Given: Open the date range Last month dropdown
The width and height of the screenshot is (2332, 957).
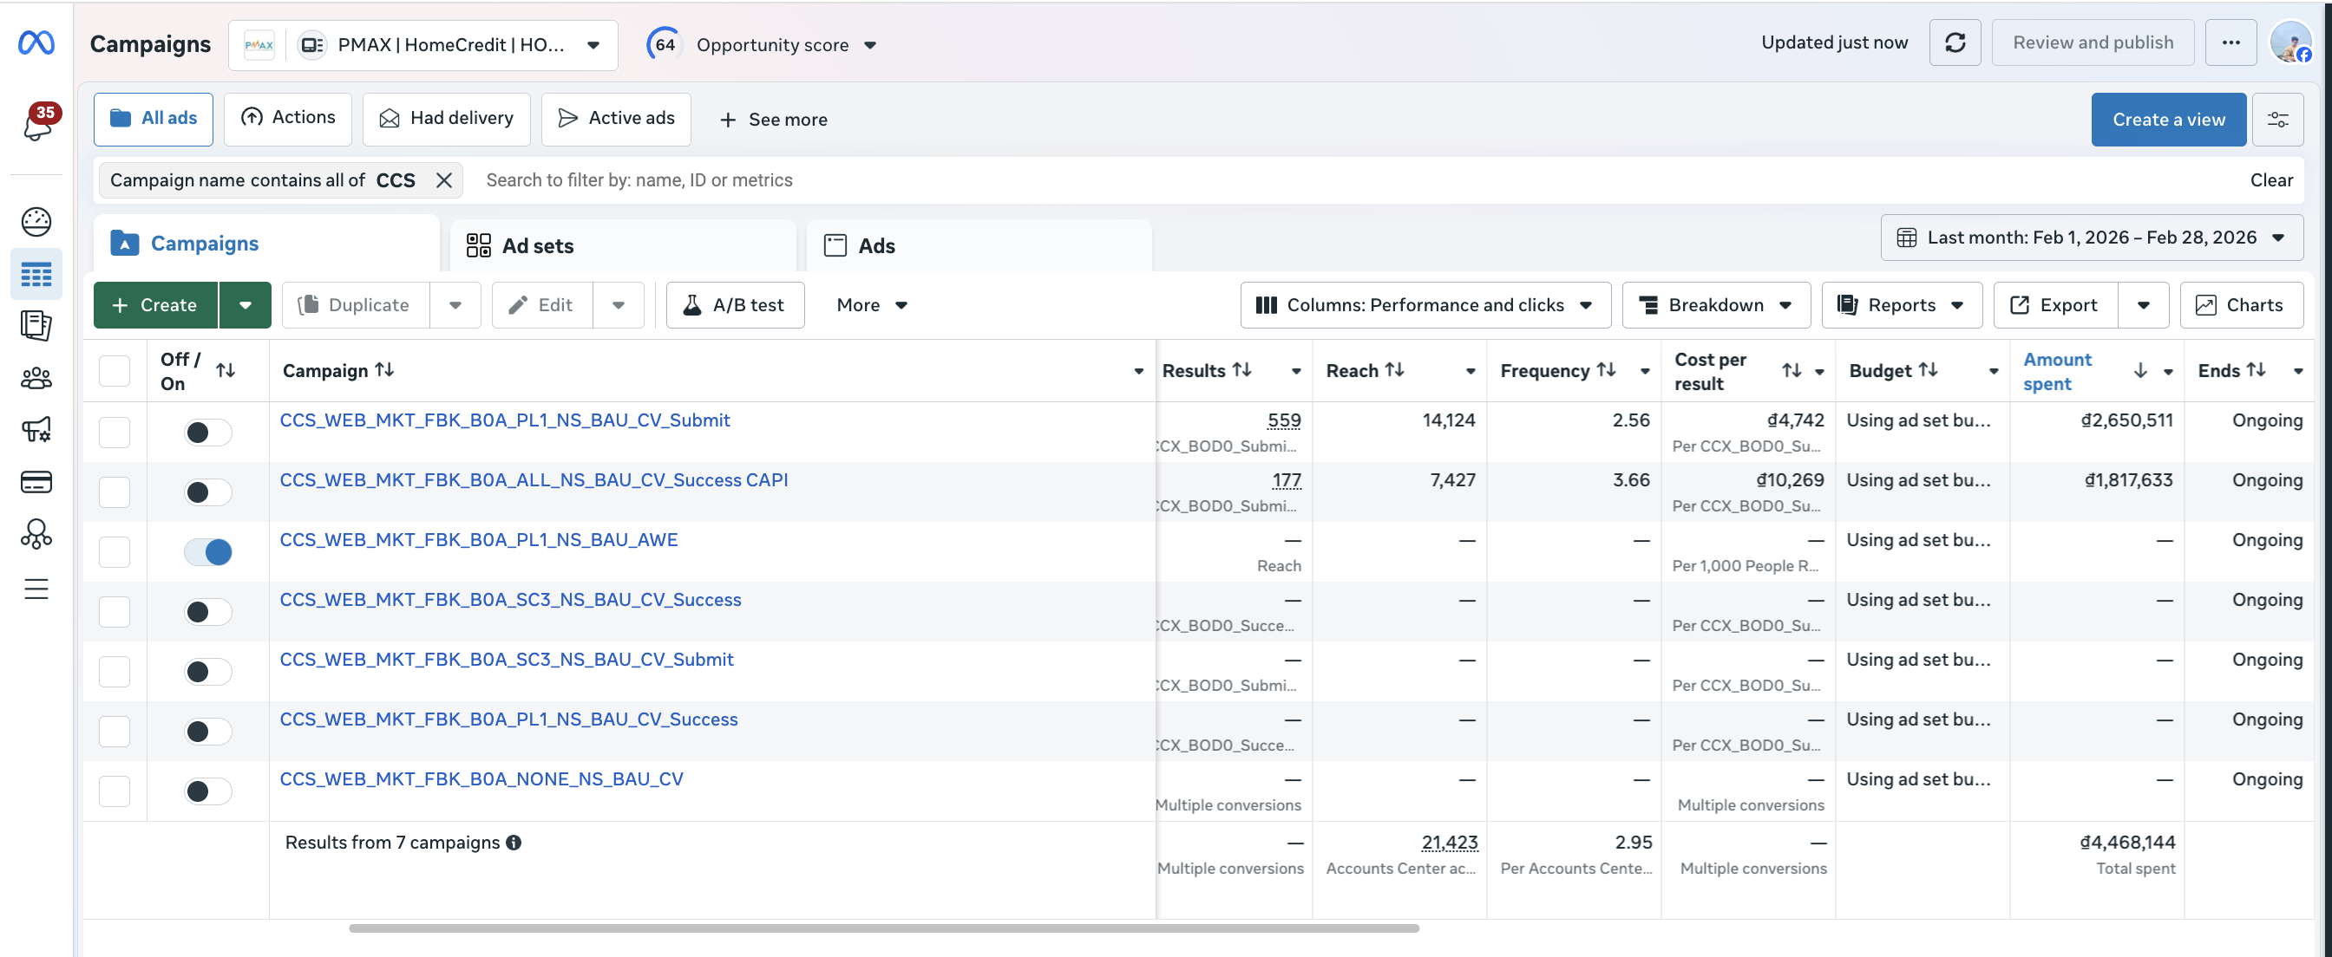Looking at the screenshot, I should [x=2091, y=238].
